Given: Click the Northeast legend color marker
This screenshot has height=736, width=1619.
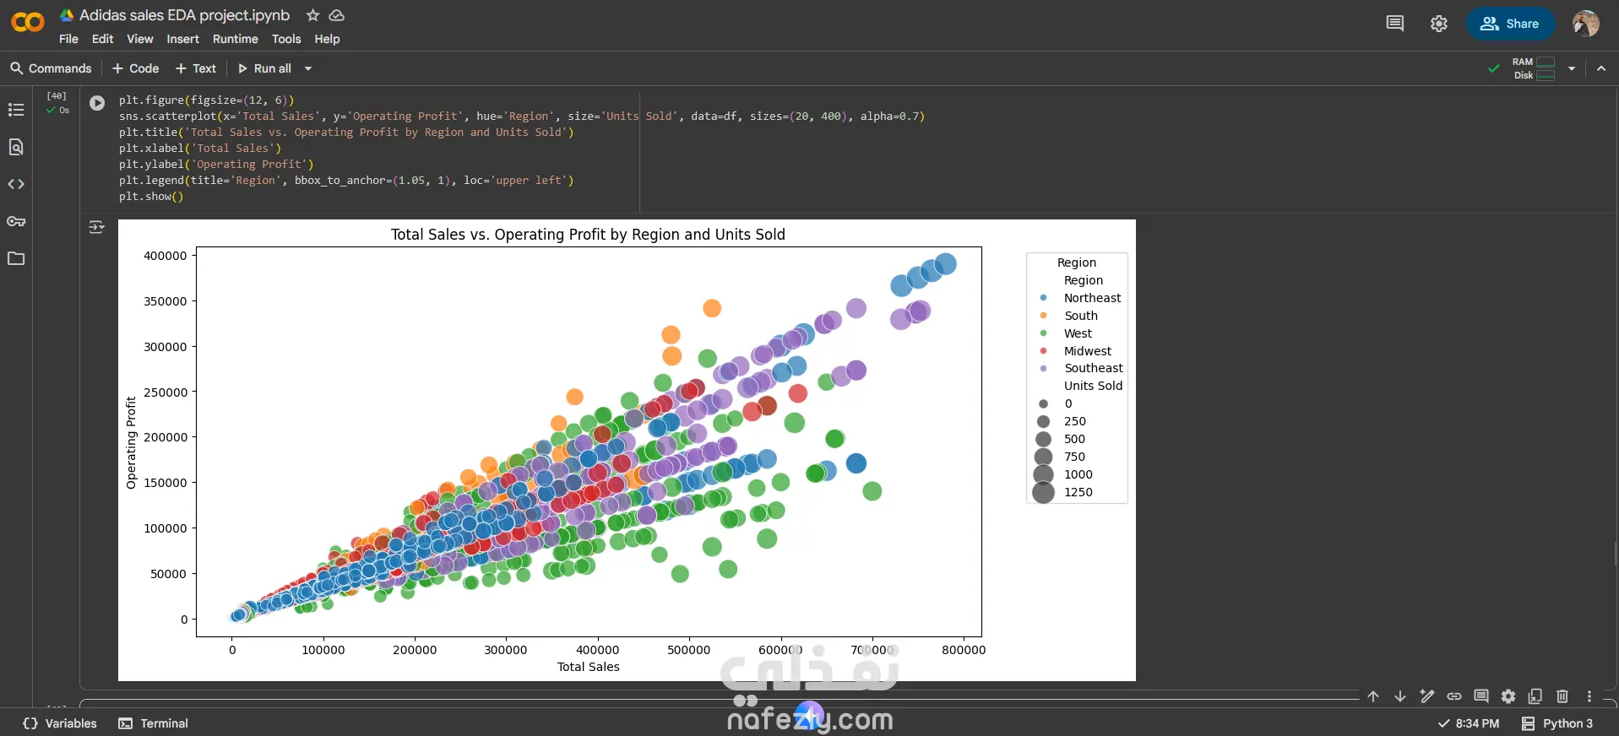Looking at the screenshot, I should pos(1044,298).
